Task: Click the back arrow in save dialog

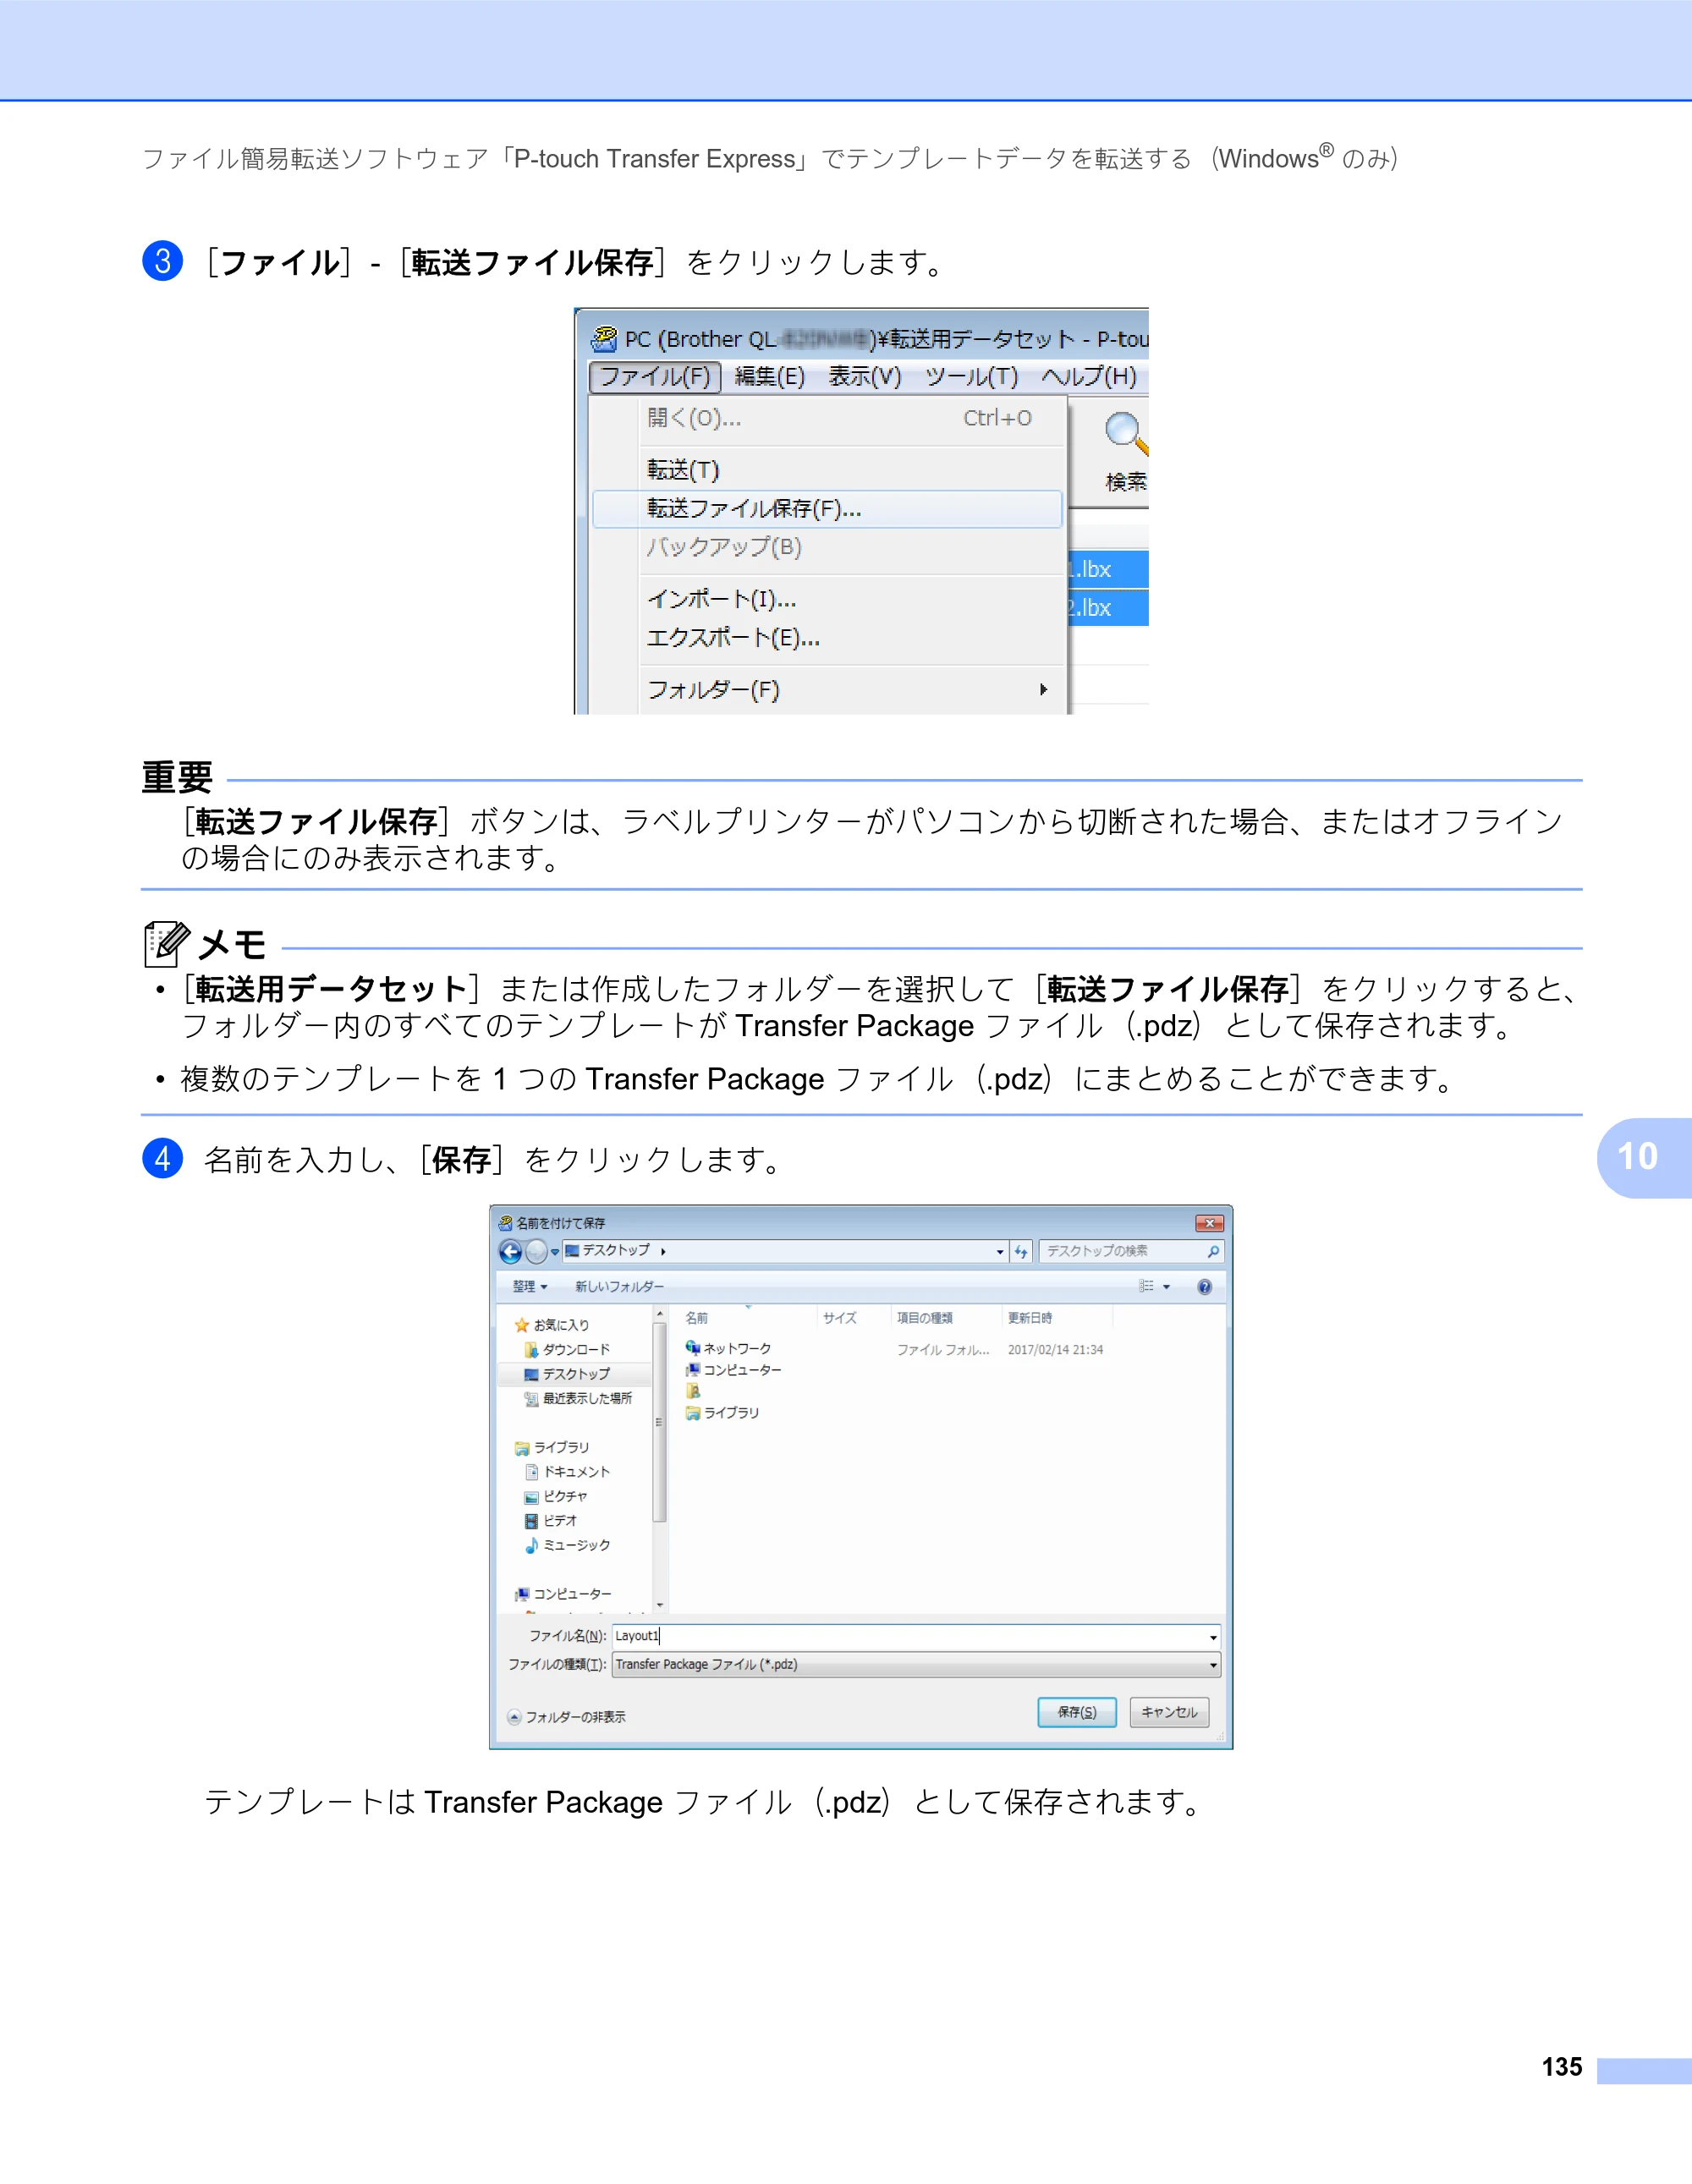Action: (x=510, y=1251)
